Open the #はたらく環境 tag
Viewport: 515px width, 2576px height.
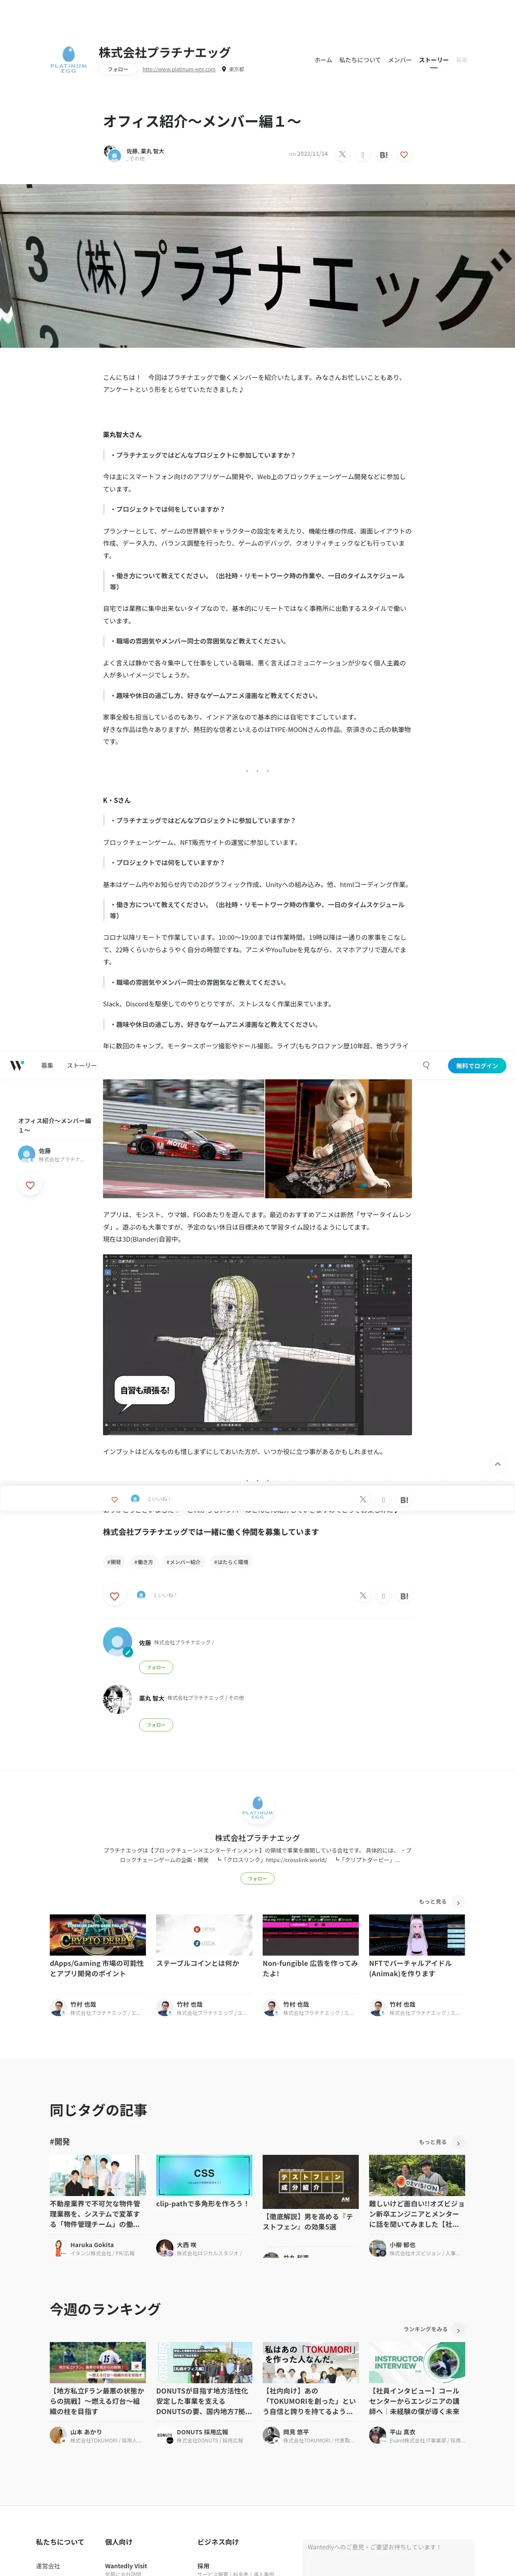(231, 1561)
